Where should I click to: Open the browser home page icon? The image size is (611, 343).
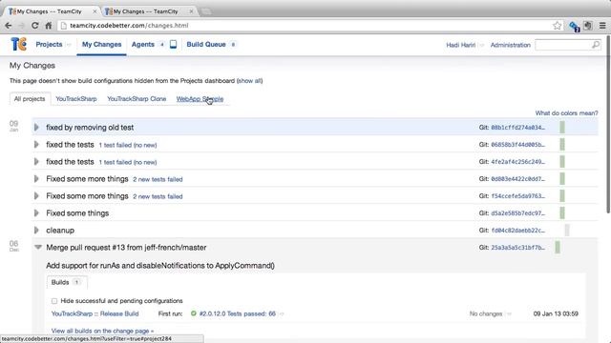pos(49,26)
